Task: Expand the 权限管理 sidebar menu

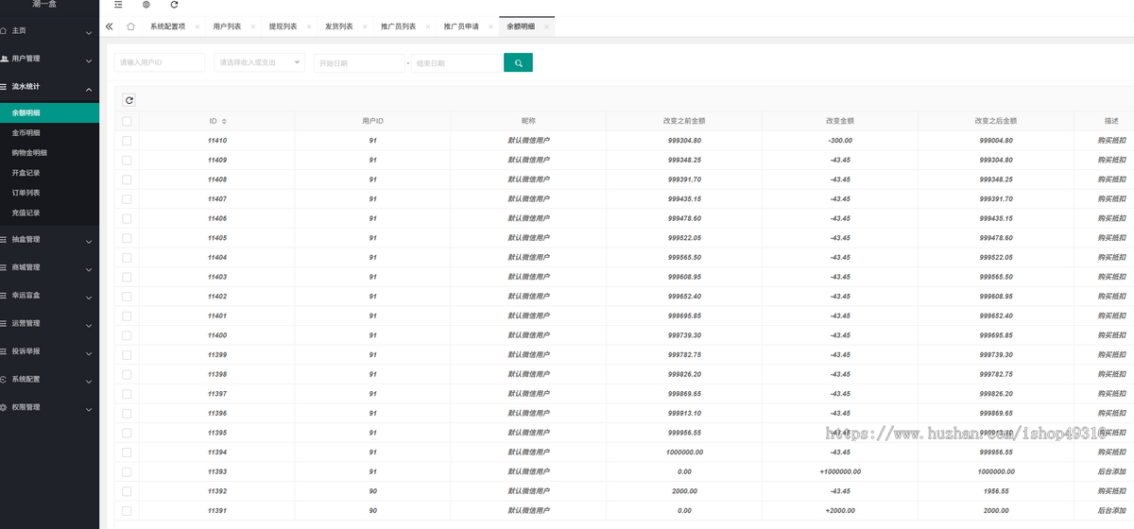Action: 49,407
